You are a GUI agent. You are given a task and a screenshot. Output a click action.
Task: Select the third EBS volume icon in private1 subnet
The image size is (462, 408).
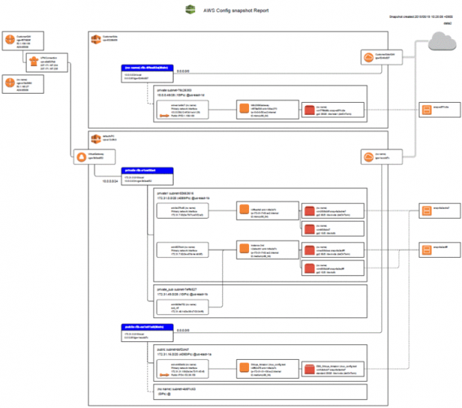point(309,250)
